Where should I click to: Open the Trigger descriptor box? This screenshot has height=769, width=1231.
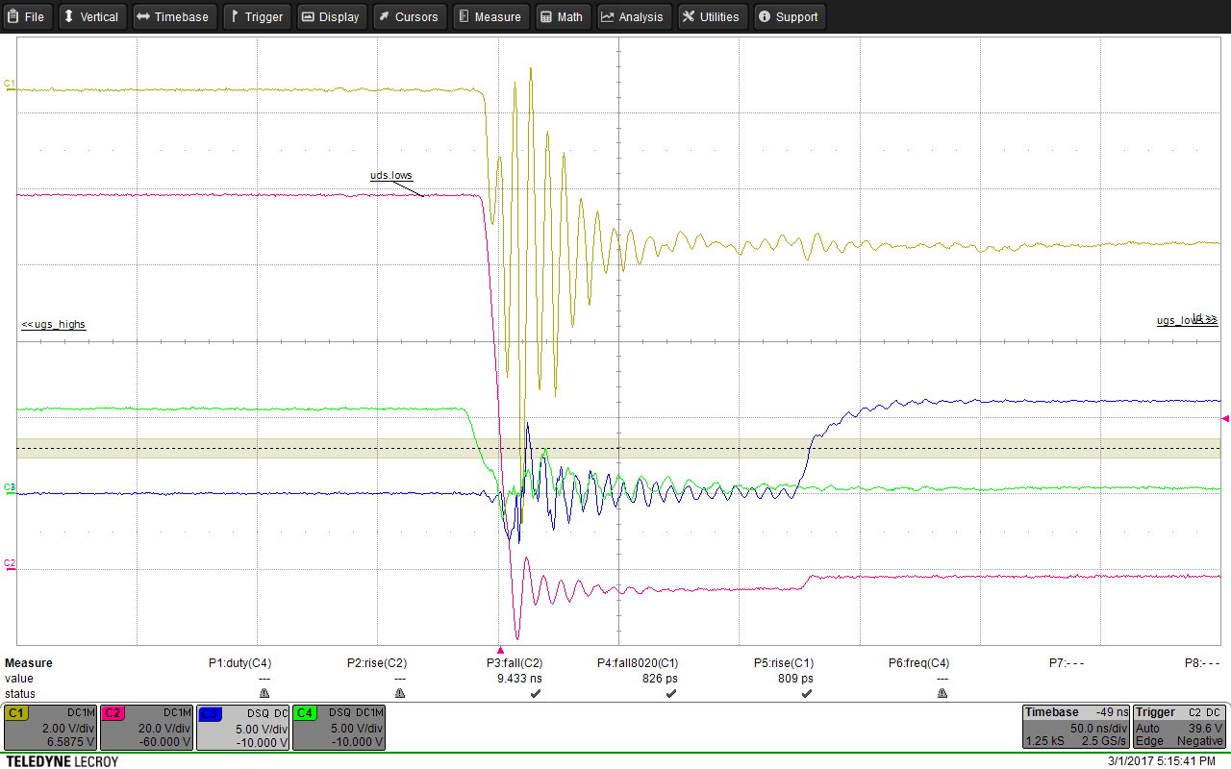[1180, 728]
